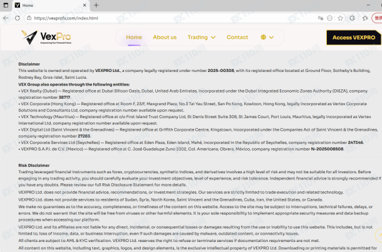Screen dimensions: 382x252
Task: Select the Home navigation item
Action: coord(134,38)
